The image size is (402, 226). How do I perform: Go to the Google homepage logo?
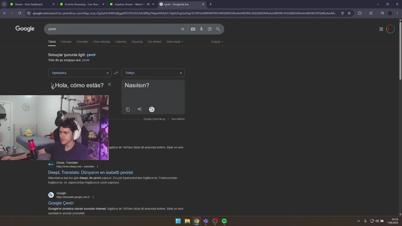(x=25, y=29)
